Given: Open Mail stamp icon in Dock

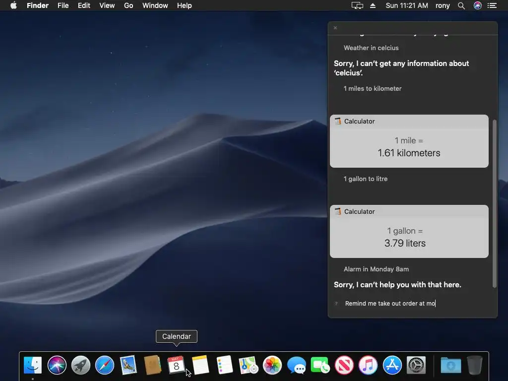Looking at the screenshot, I should (128, 365).
